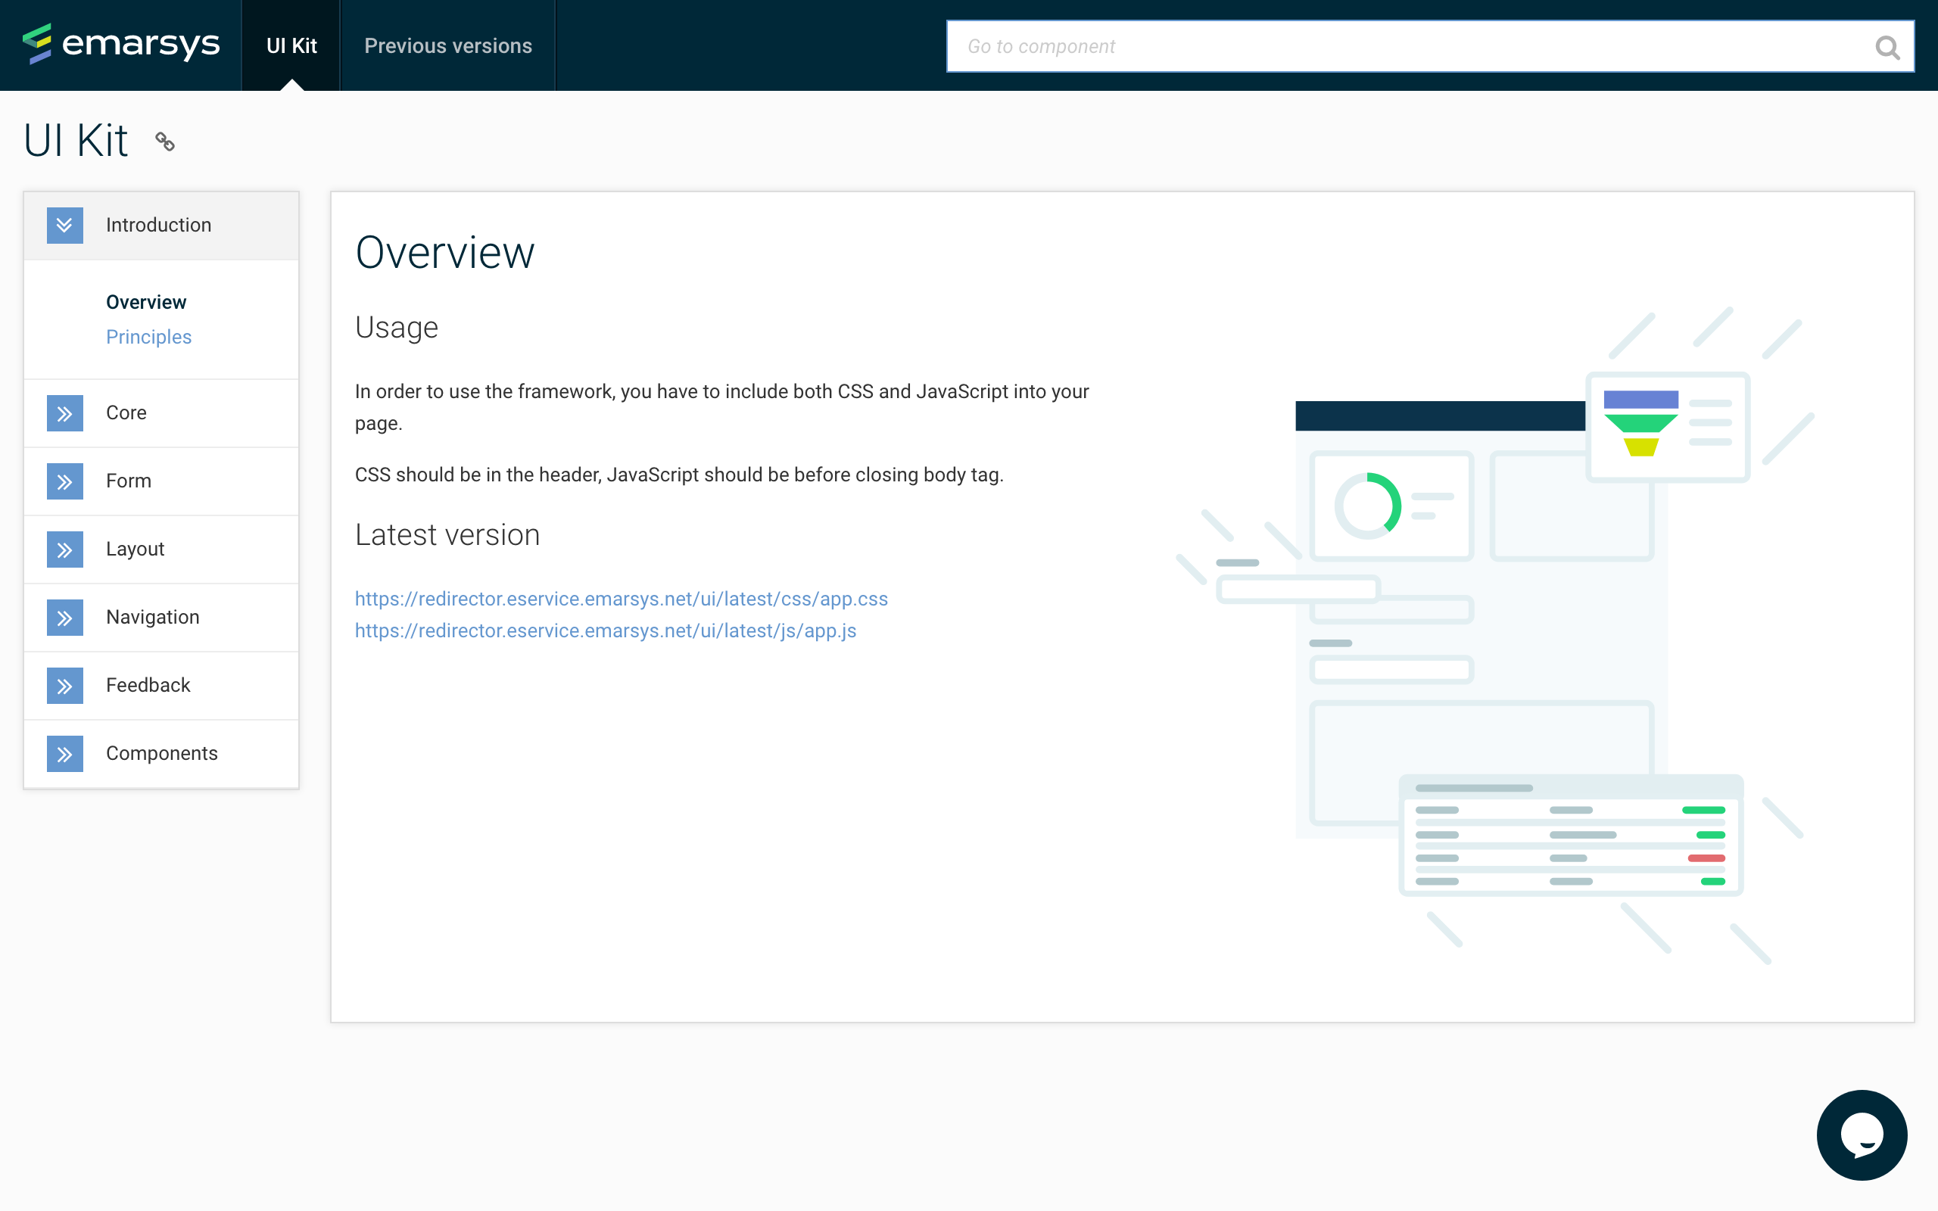Focus the Go to component search field
1938x1211 pixels.
1401,46
